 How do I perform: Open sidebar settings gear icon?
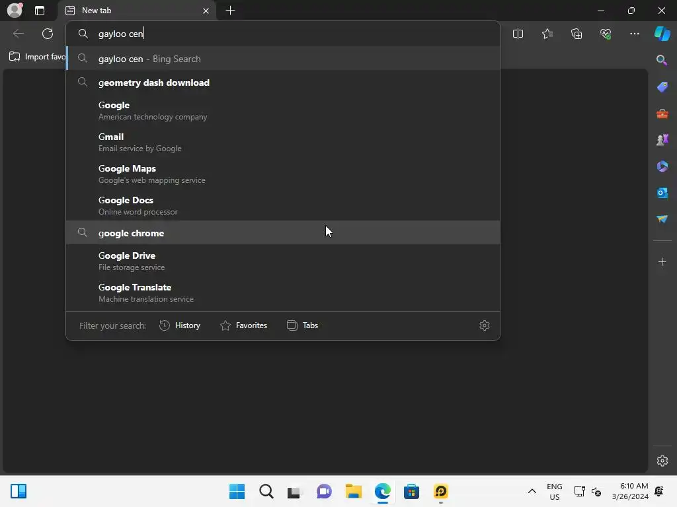(x=662, y=461)
